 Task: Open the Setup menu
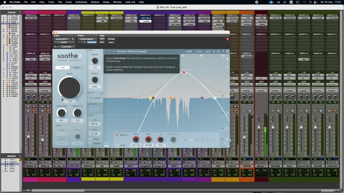106,2
